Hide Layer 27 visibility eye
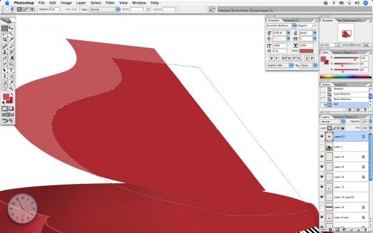Image resolution: width=373 pixels, height=233 pixels. click(x=322, y=137)
